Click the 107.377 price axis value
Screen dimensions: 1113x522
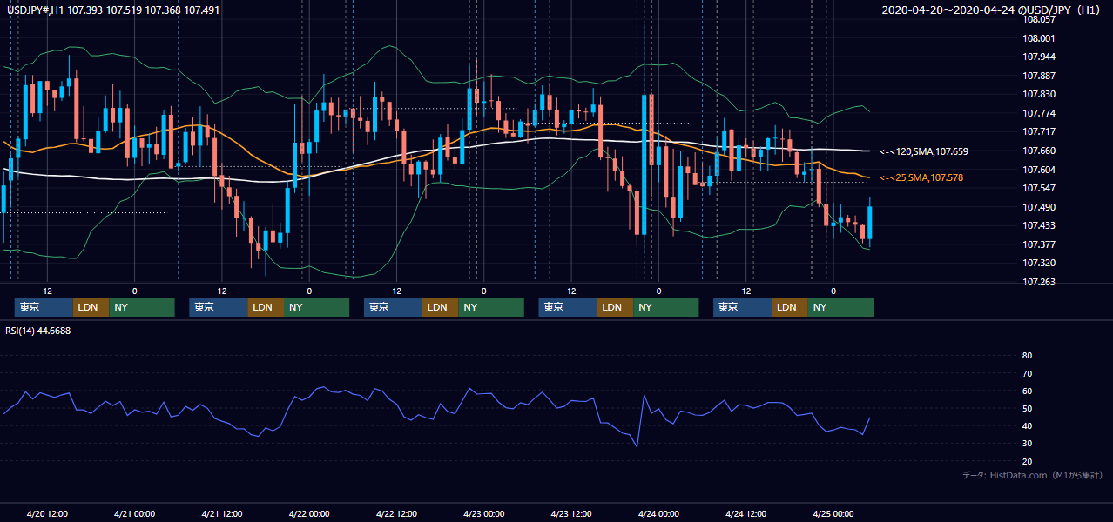pyautogui.click(x=1038, y=244)
